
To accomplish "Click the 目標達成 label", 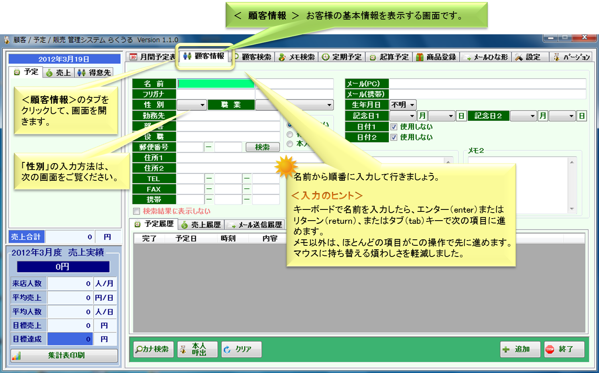I will pyautogui.click(x=27, y=339).
